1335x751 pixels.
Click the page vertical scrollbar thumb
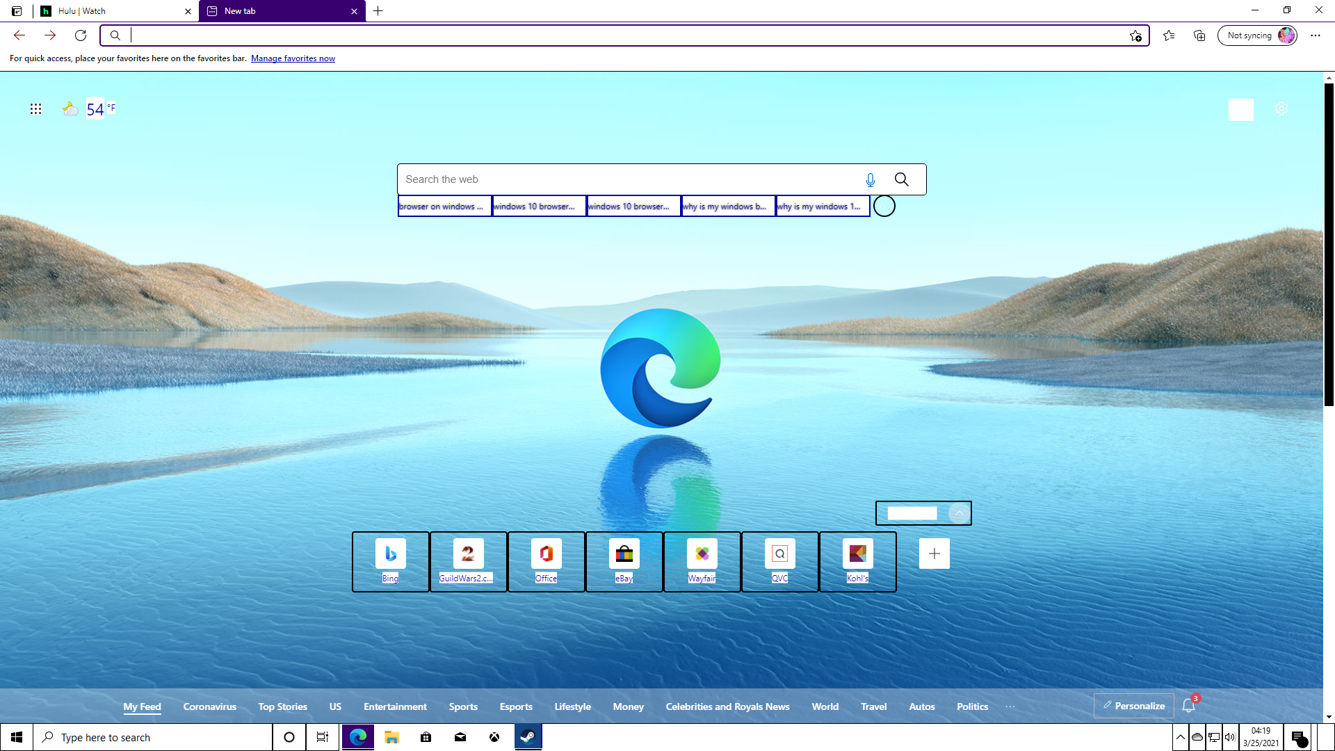click(x=1329, y=243)
